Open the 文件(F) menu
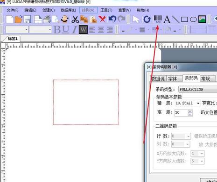 [13, 10]
